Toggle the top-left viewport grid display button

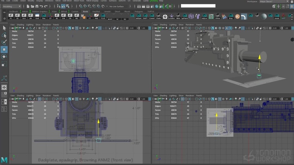point(39,28)
